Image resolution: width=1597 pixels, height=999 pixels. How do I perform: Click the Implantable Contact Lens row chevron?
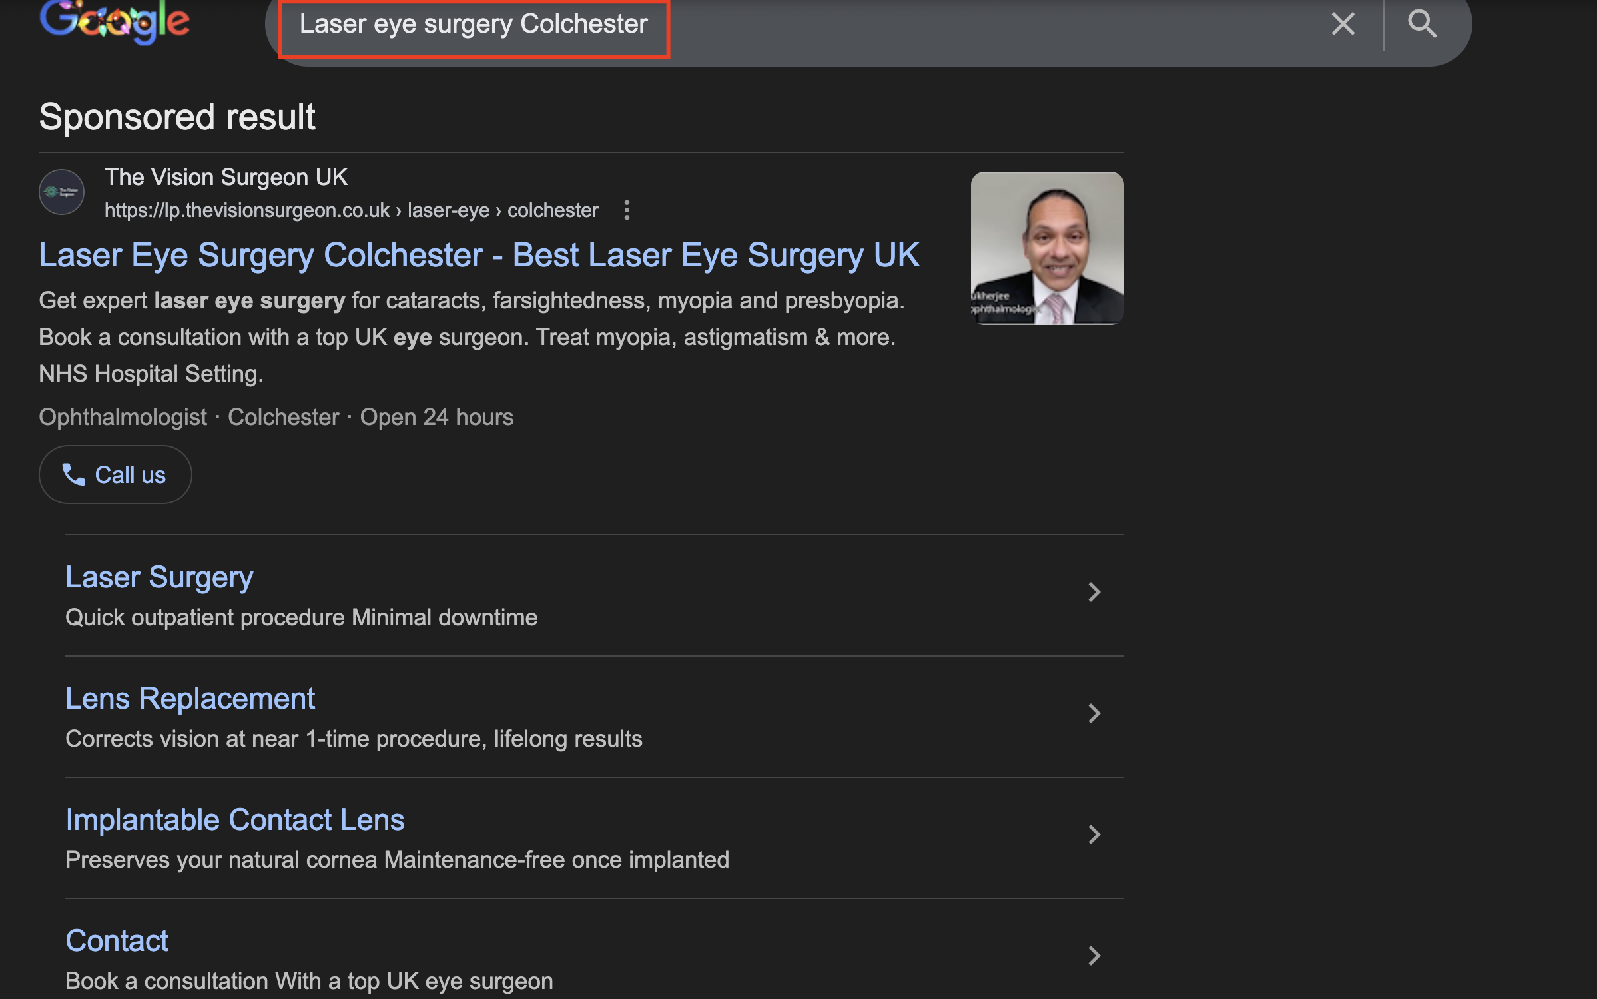coord(1094,834)
